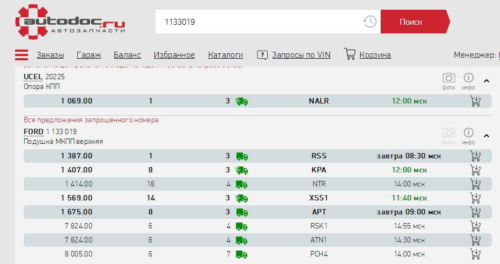
Task: Select price 1 569.00
Action: click(77, 198)
